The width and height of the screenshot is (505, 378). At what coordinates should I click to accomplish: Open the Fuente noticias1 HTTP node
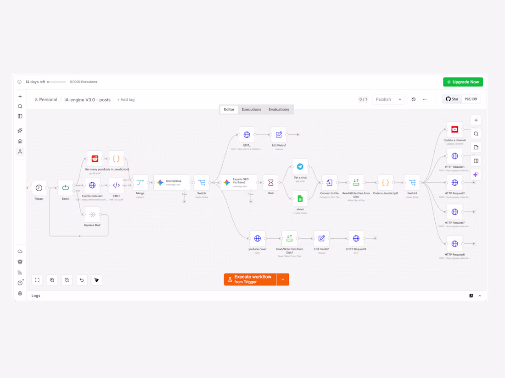[x=92, y=185]
